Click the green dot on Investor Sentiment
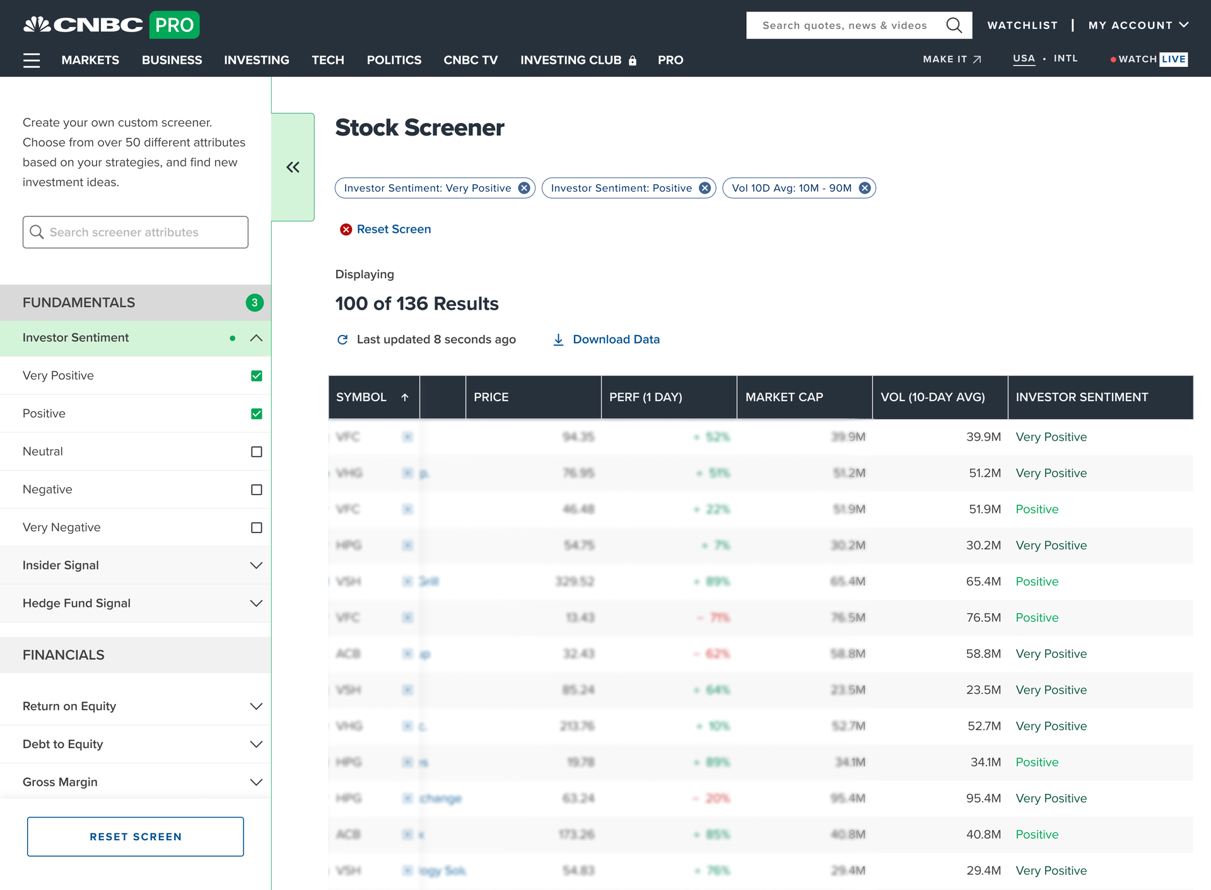 click(233, 338)
